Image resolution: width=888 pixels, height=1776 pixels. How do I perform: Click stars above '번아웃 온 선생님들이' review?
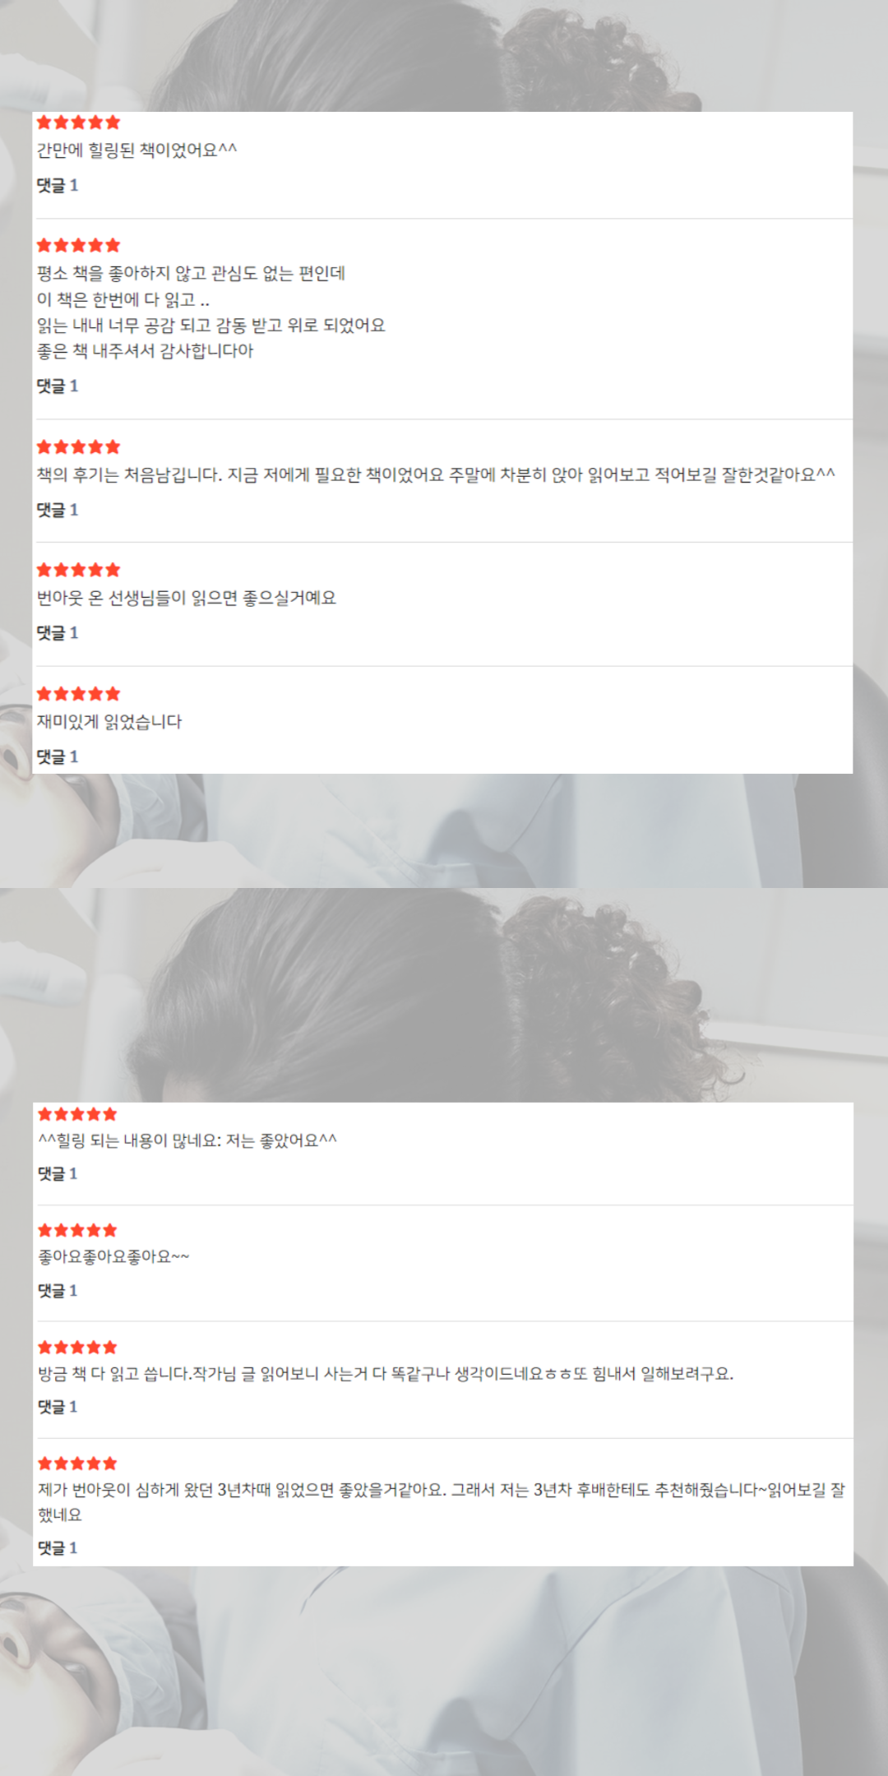(x=78, y=570)
